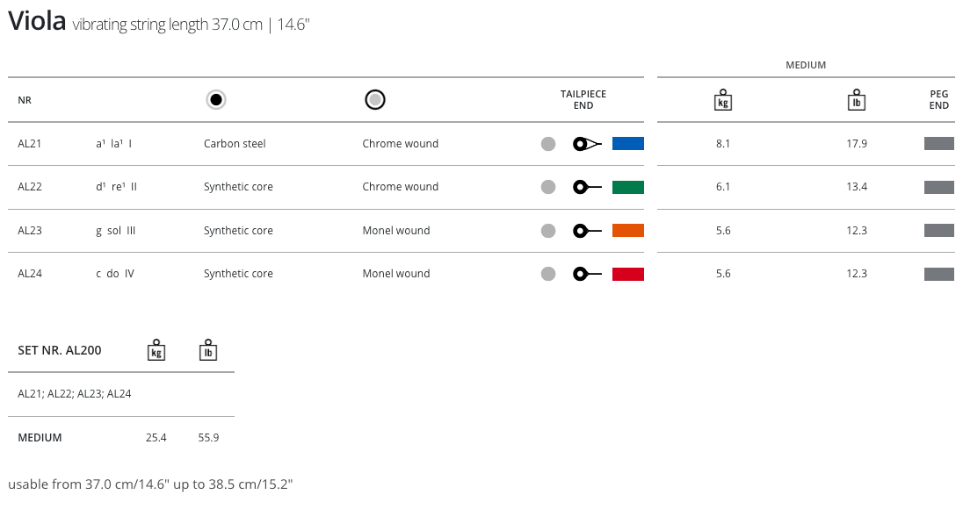The height and width of the screenshot is (509, 963).
Task: Click the kg icon beside SET NR. AL200
Action: [x=156, y=350]
